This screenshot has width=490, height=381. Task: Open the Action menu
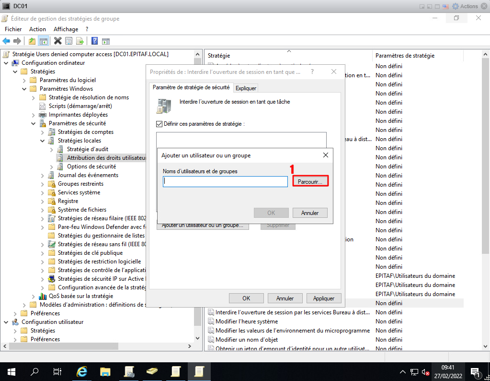point(37,29)
